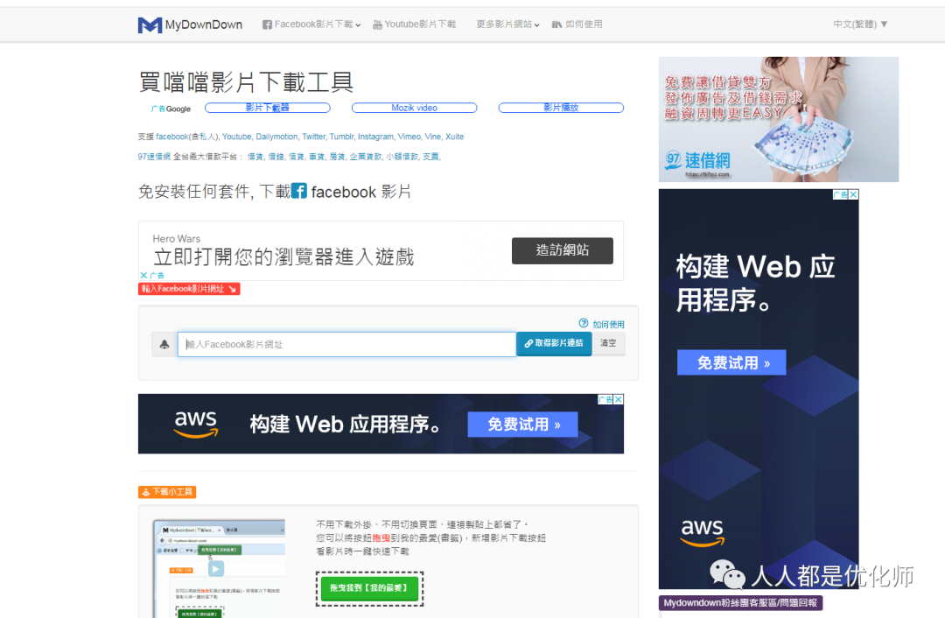Open the 如何使用 navigation item
This screenshot has height=618, width=945.
point(577,25)
